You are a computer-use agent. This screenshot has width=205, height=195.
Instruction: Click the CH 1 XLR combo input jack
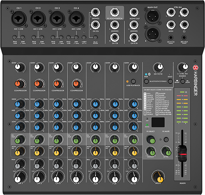(19, 18)
